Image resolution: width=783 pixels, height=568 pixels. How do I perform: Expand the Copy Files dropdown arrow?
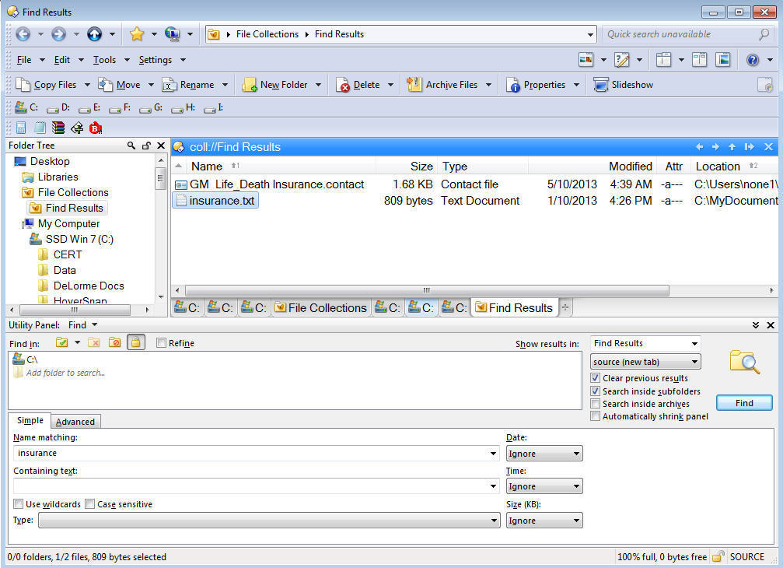pyautogui.click(x=87, y=85)
